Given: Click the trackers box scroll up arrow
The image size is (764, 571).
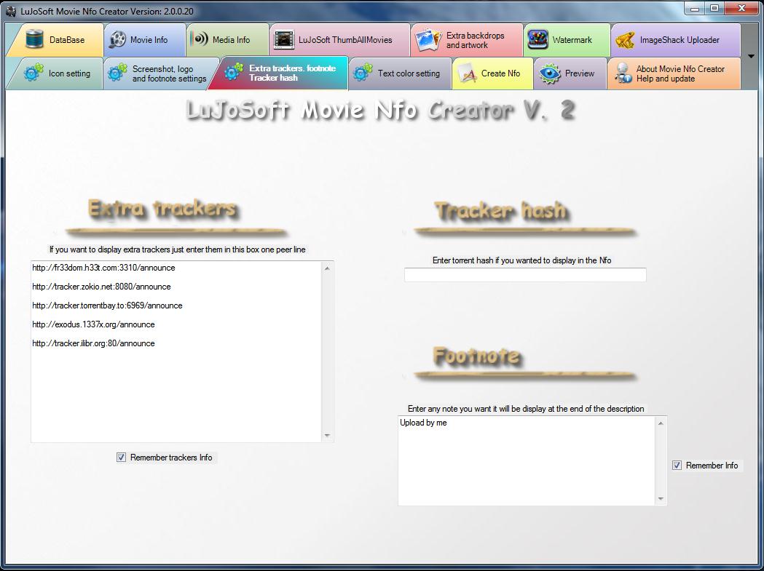Looking at the screenshot, I should tap(327, 268).
